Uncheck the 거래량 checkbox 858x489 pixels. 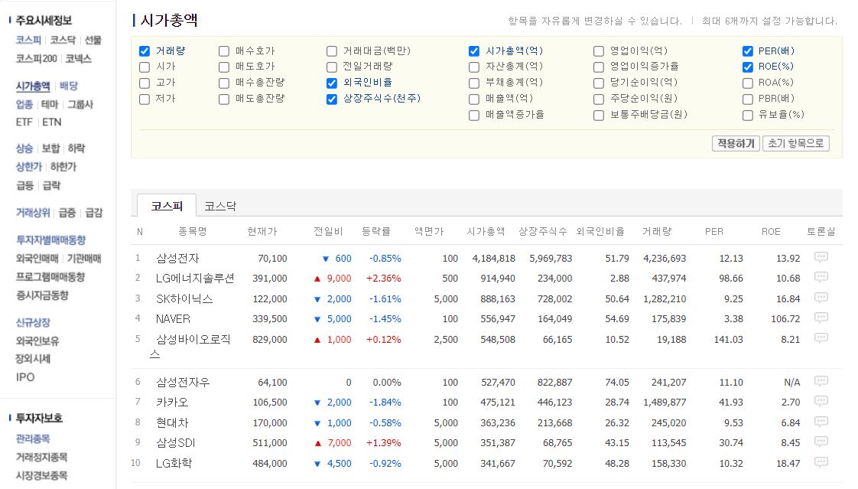coord(145,51)
